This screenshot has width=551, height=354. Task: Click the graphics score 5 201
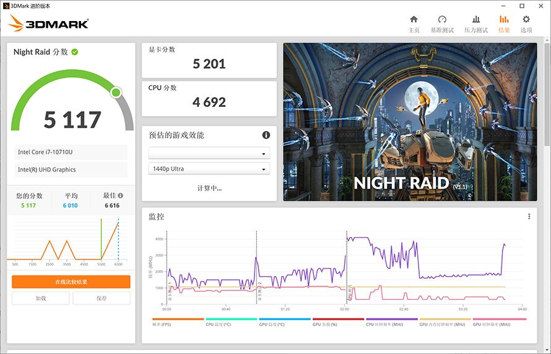point(209,64)
